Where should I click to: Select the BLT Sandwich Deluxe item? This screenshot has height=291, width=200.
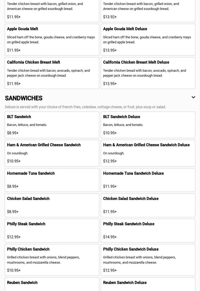[148, 125]
